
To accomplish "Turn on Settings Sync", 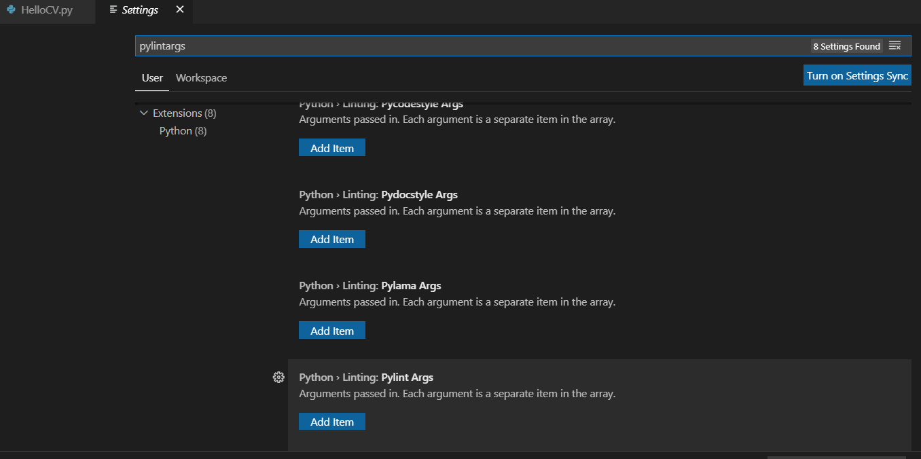I will [857, 75].
